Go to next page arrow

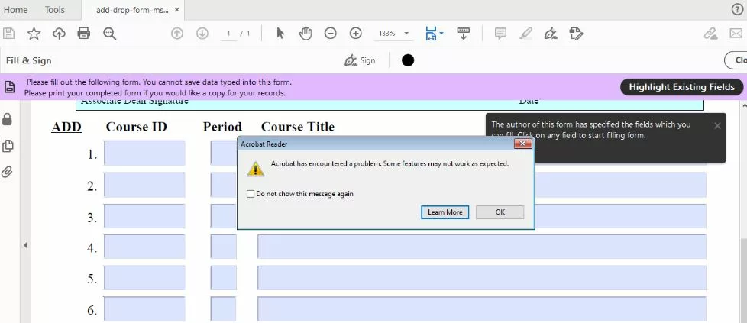coord(202,34)
